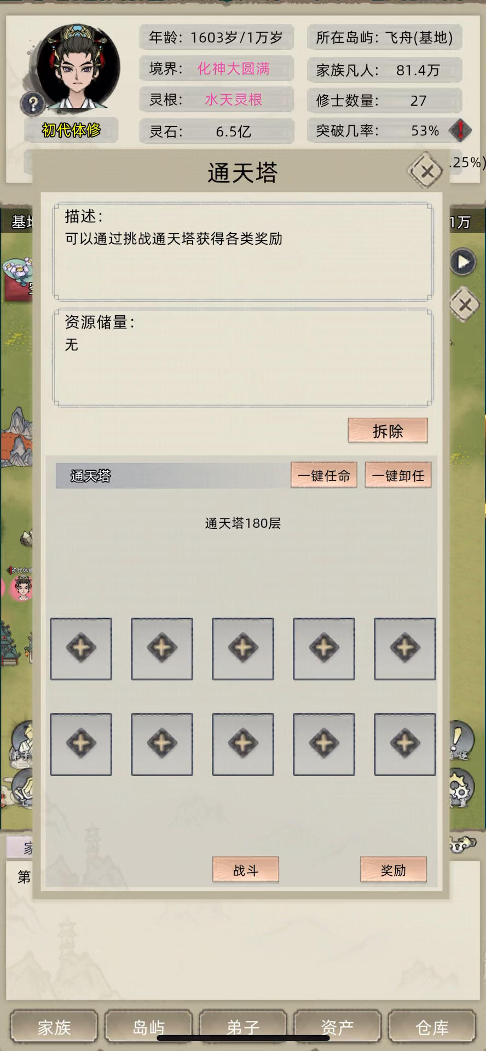Click the 拆除 demolish button
The height and width of the screenshot is (1051, 486).
click(x=387, y=431)
